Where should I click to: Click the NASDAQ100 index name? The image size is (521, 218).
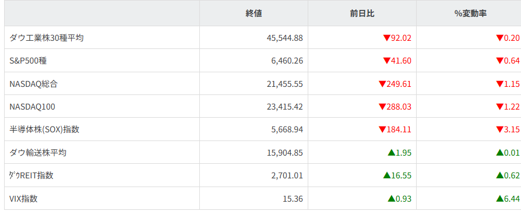point(33,107)
